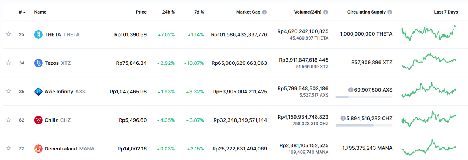Open the Volume(24h) info icon
The height and width of the screenshot is (160, 468).
click(x=325, y=12)
